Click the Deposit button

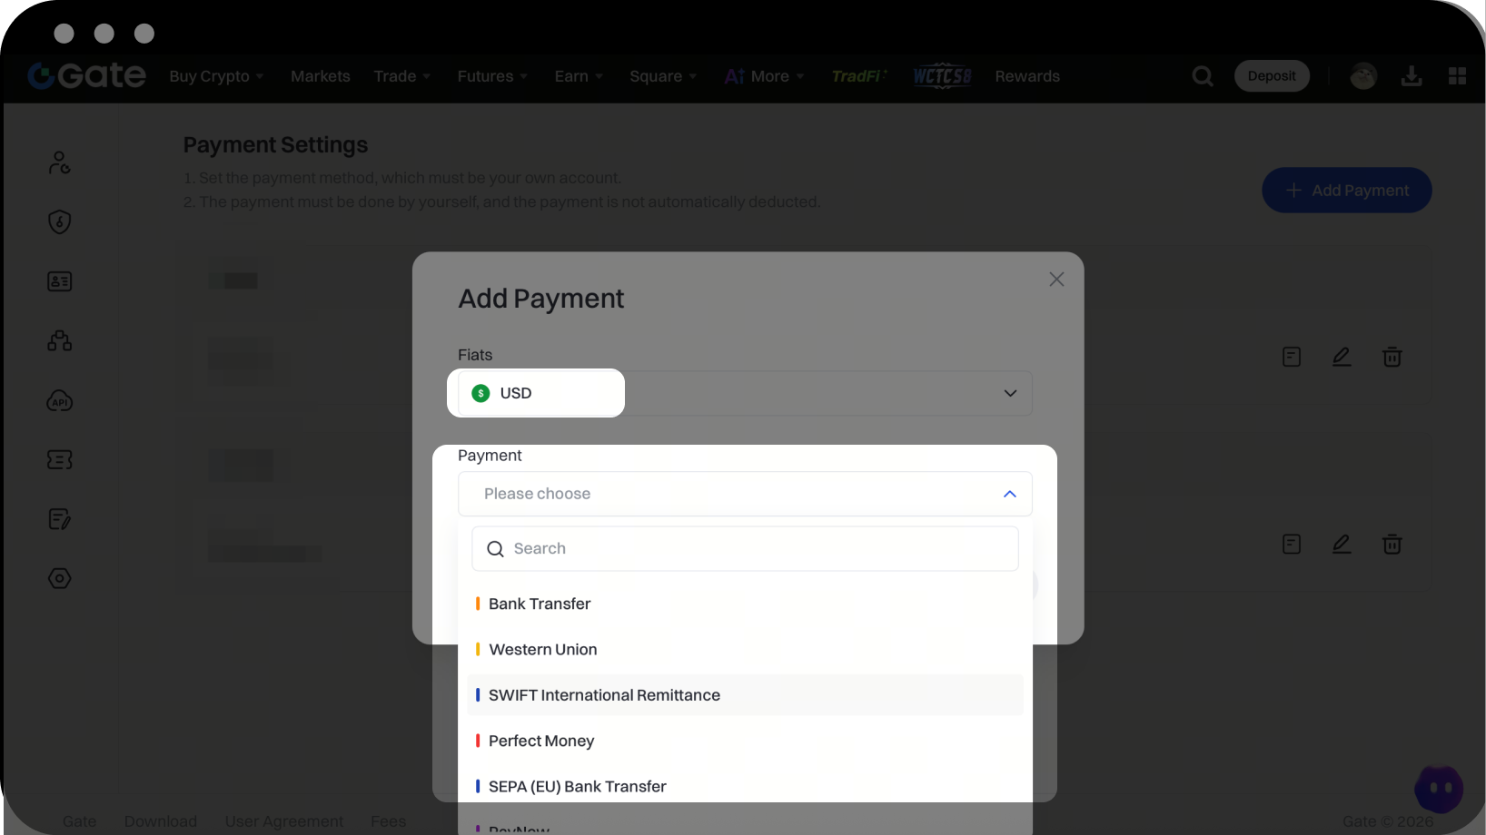click(1271, 76)
